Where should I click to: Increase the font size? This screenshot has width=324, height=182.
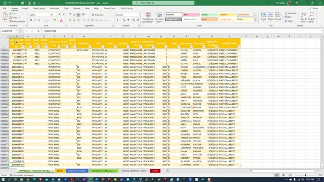pos(60,15)
